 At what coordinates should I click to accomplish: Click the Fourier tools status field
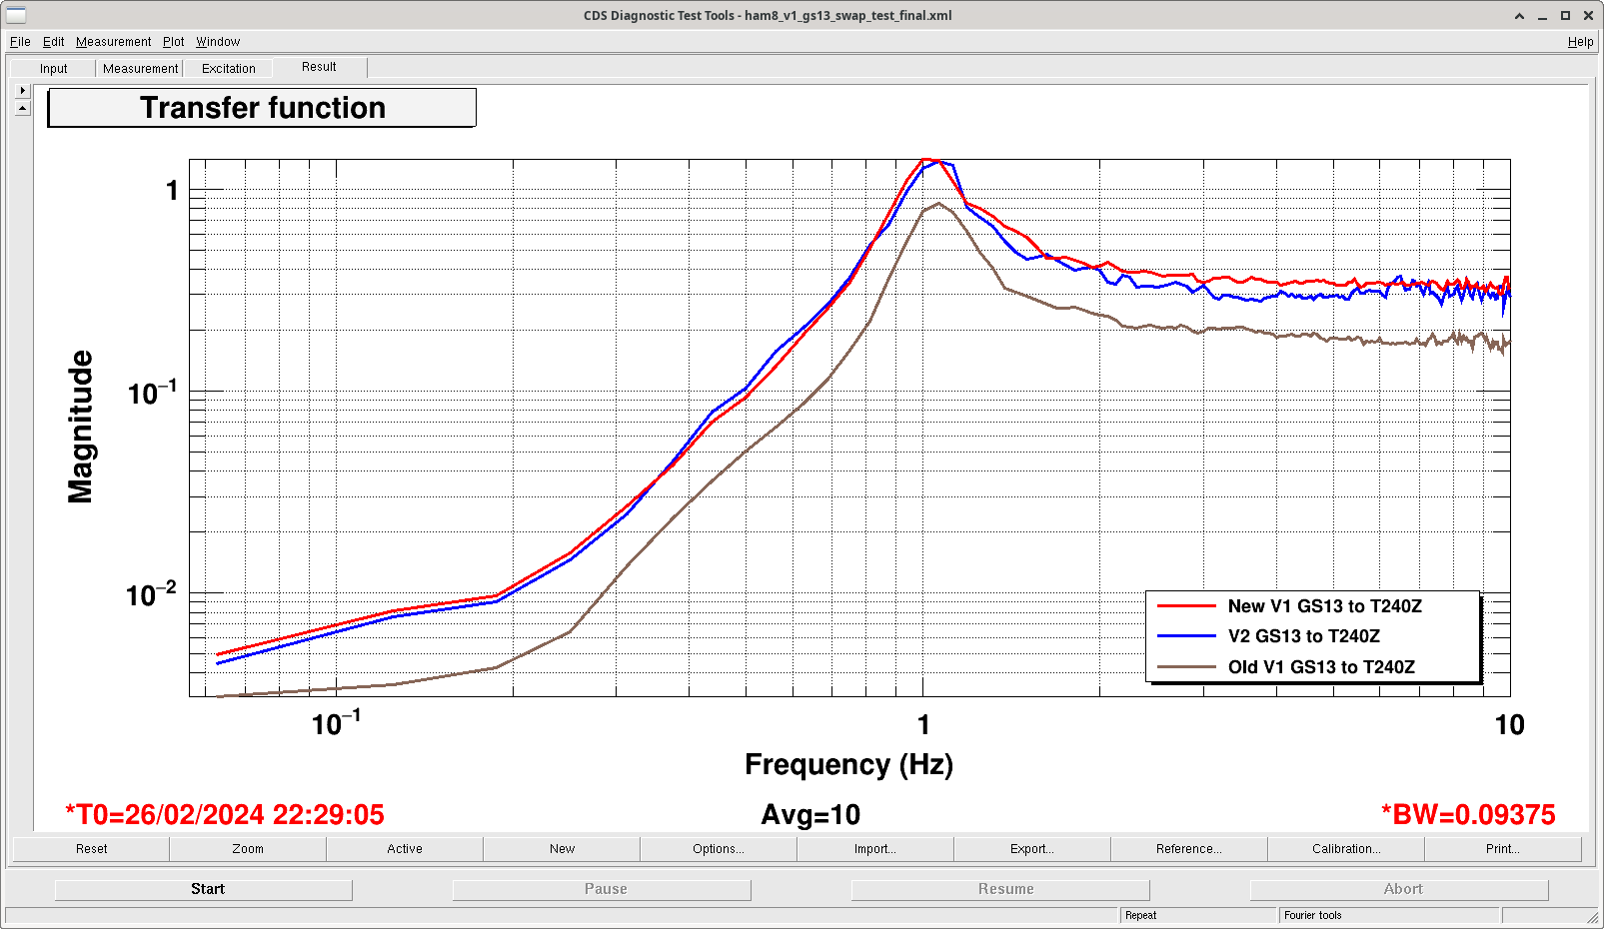click(x=1389, y=915)
